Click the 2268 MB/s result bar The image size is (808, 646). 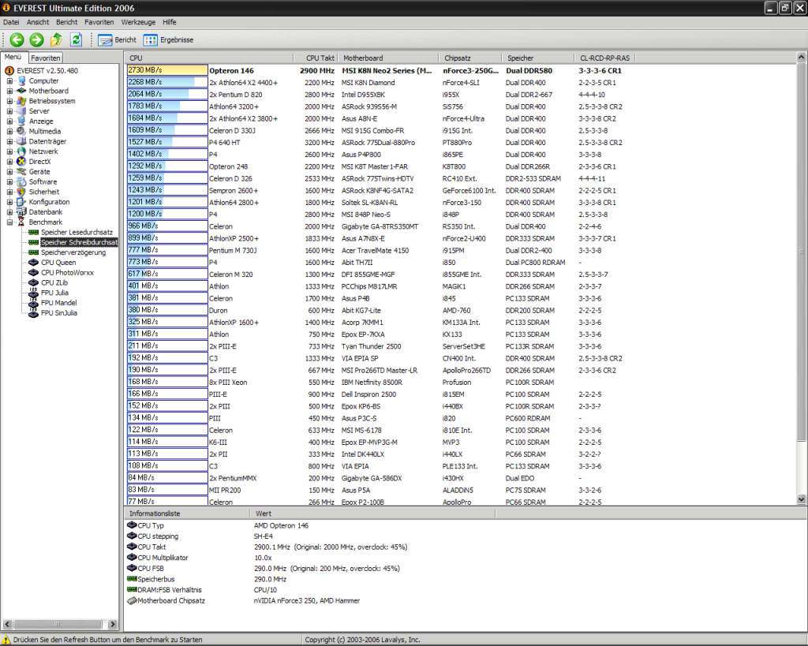click(167, 82)
